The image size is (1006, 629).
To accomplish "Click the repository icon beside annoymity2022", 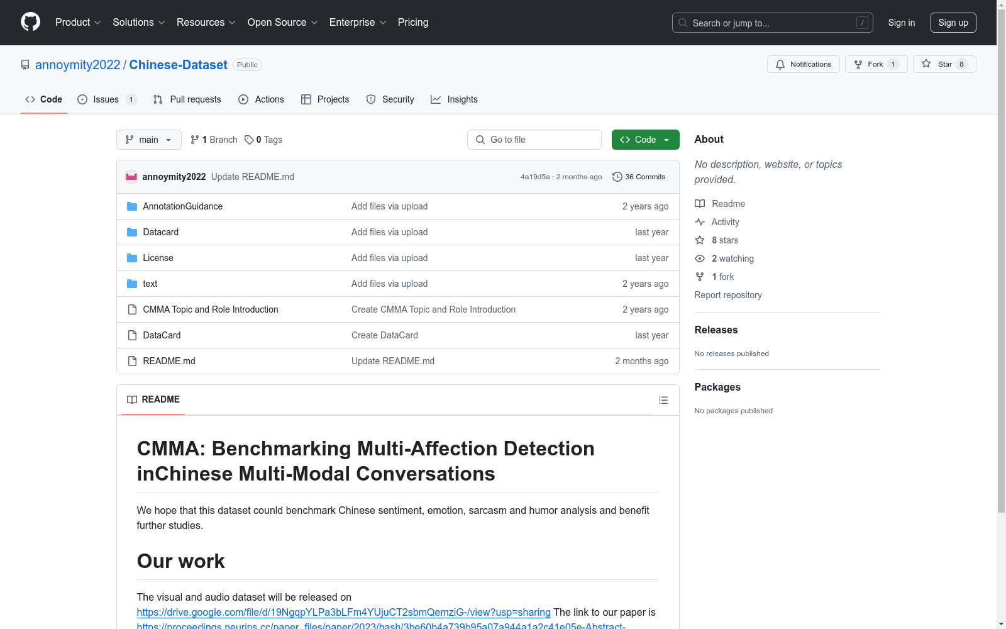I will pyautogui.click(x=25, y=65).
